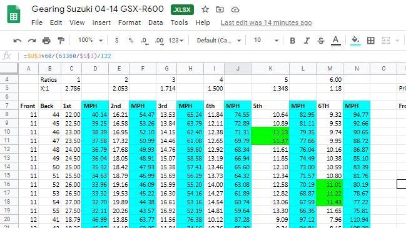Star this spreadsheet

[205, 9]
